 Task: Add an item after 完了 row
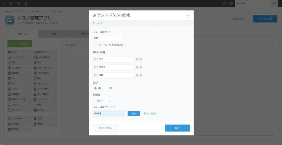[x=137, y=59]
